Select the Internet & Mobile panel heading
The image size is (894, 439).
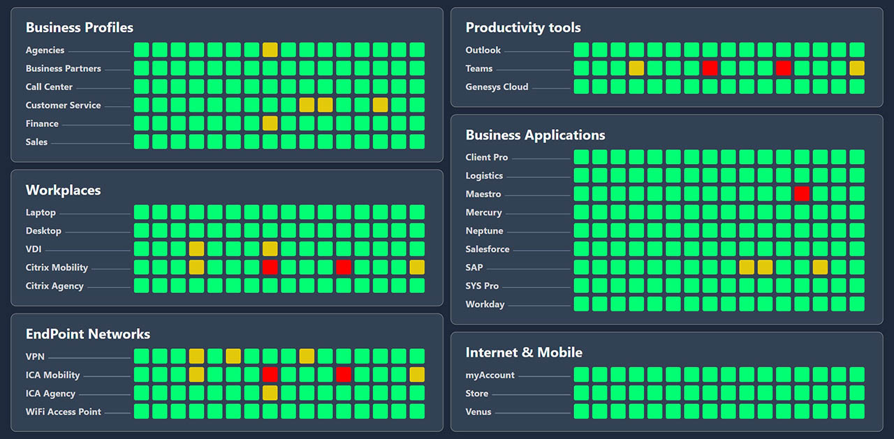pyautogui.click(x=524, y=352)
